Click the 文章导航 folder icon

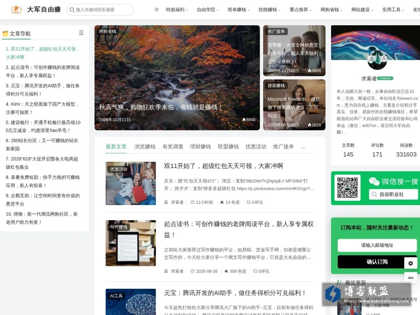click(x=5, y=34)
